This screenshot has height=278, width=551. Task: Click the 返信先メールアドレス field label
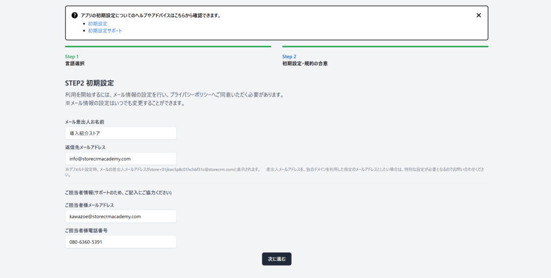click(x=85, y=147)
